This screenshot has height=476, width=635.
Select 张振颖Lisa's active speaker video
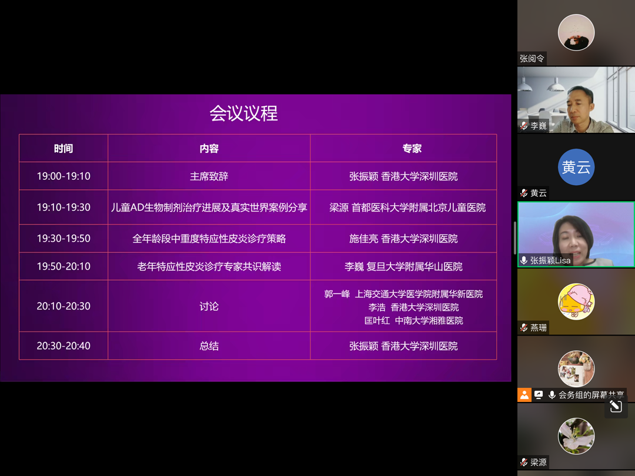(576, 234)
